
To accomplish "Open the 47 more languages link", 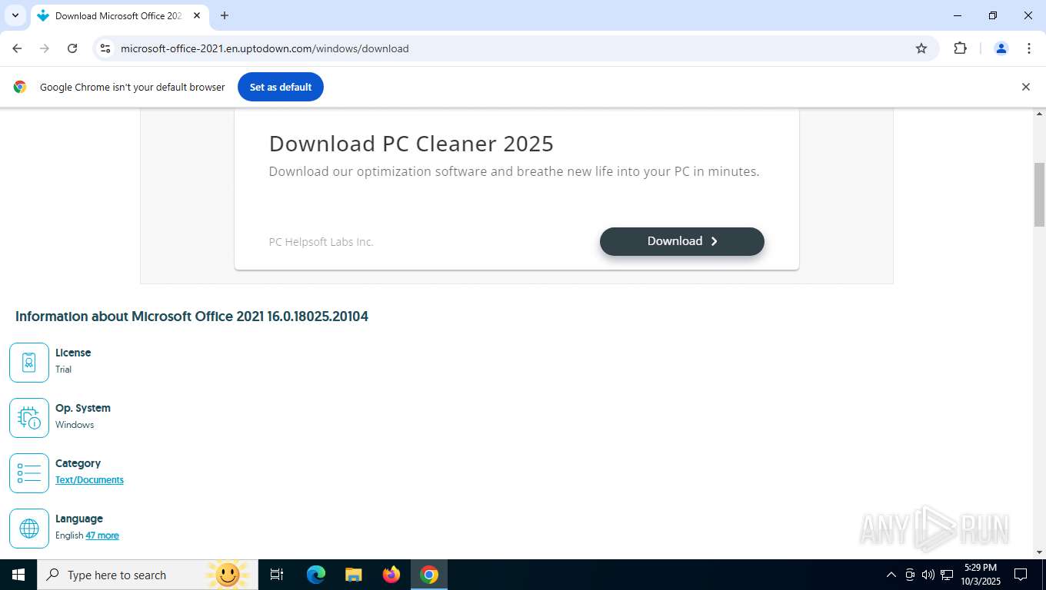I will coord(102,535).
